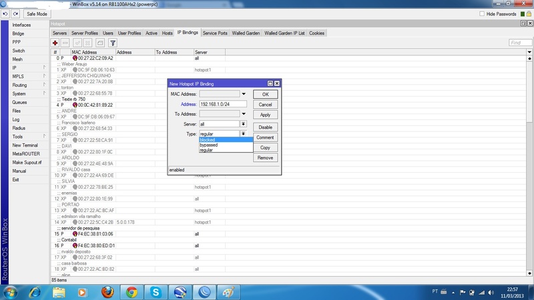Click the Comment toolbar icon
This screenshot has width=534, height=300.
point(99,43)
